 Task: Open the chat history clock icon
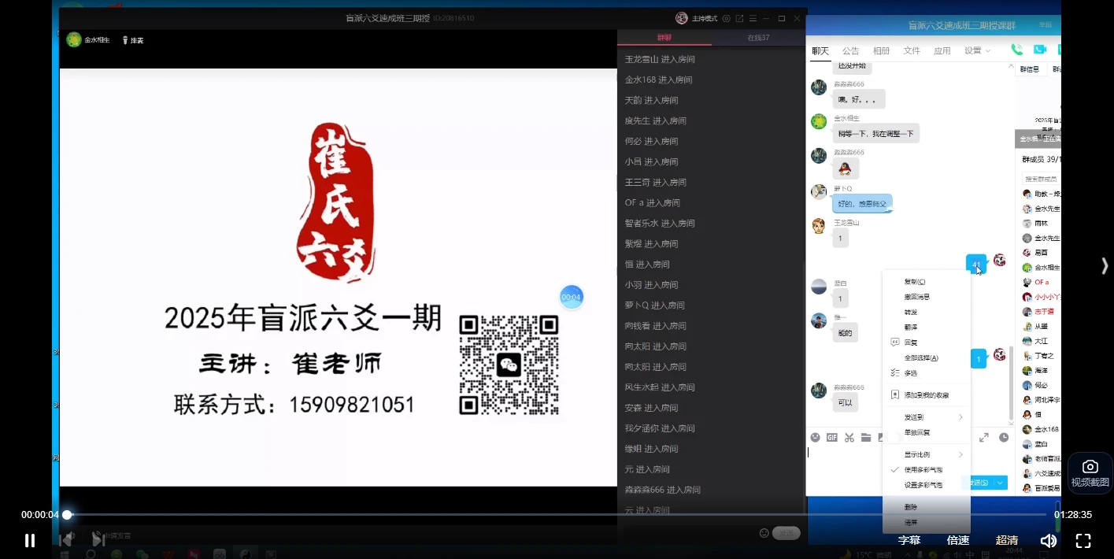point(1003,439)
